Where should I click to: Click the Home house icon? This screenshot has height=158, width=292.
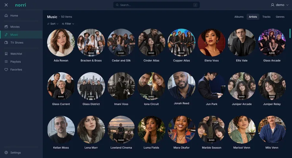[6, 16]
